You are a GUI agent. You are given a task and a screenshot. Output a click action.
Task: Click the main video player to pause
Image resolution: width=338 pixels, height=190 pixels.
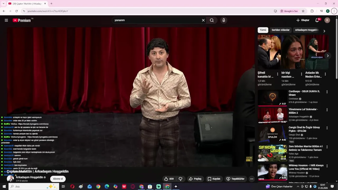pos(131,97)
